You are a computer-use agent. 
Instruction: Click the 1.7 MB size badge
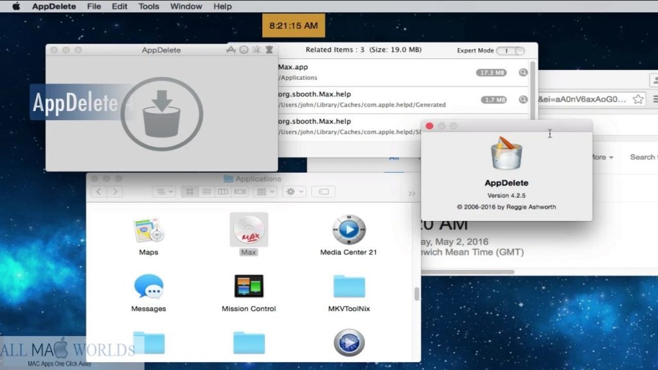point(493,100)
